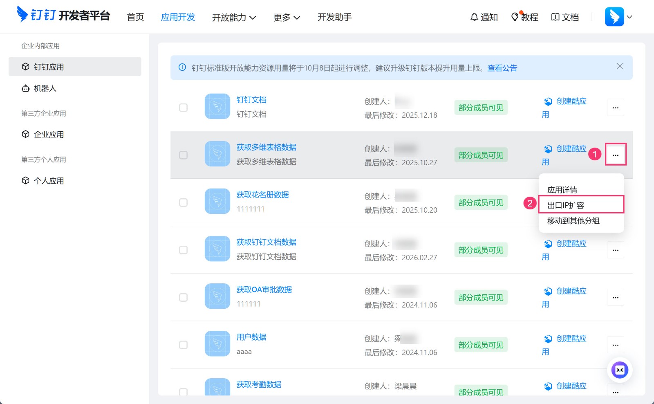Click the app icon for 获取OA审批数据
Screen dimensions: 654x404
click(217, 296)
